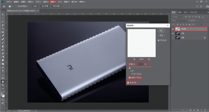Screen dimensions: 209x112
Task: Open the 3D(D) menu
Action: point(60,2)
